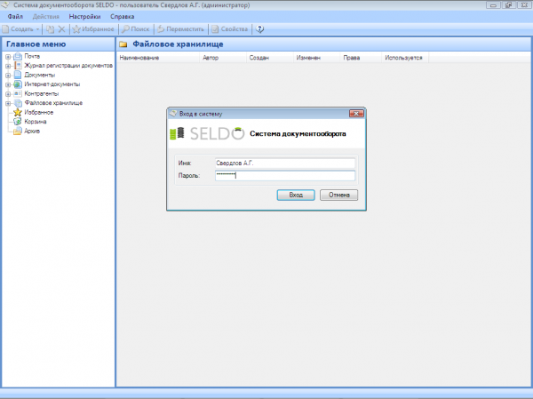This screenshot has width=533, height=399.
Task: Expand Журнал регистрации документов node
Action: [8, 66]
